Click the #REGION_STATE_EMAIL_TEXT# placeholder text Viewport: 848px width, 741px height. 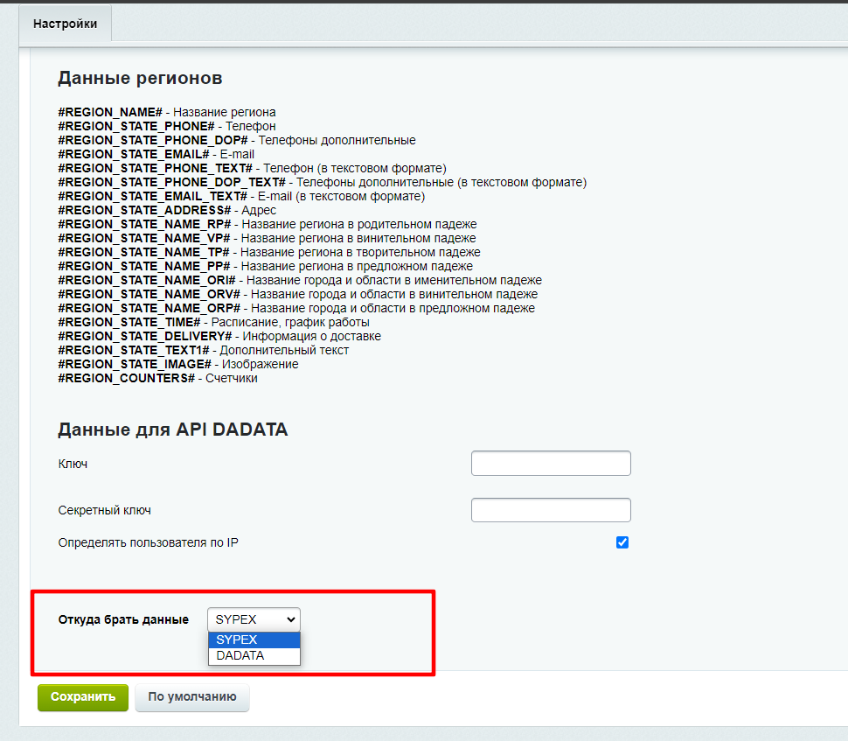click(152, 197)
